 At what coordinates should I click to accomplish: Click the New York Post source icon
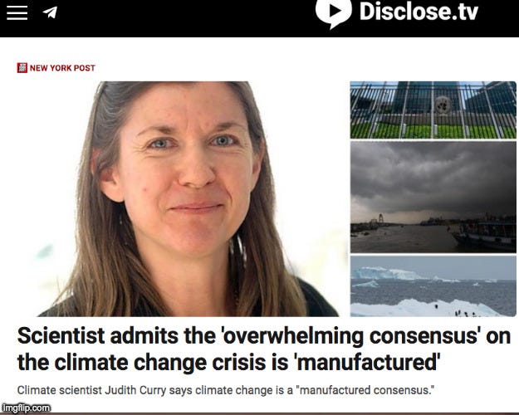click(22, 68)
